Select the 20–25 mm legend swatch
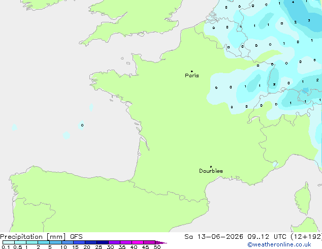Screen dimensions: 322x249 90,242
